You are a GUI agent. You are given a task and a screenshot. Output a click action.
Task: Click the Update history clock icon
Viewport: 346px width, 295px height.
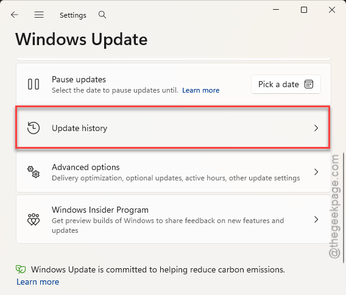34,128
